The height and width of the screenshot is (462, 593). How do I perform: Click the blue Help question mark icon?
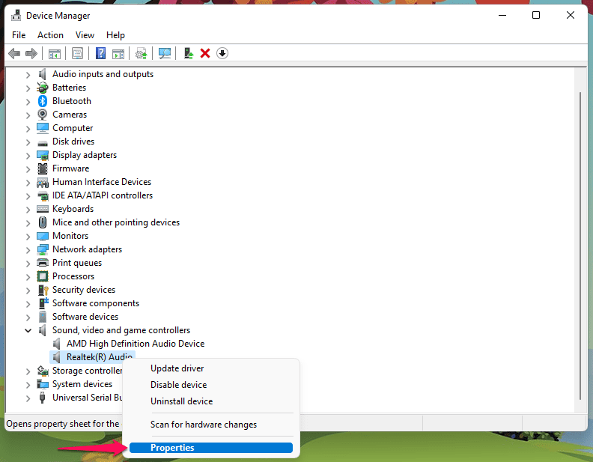click(x=100, y=53)
